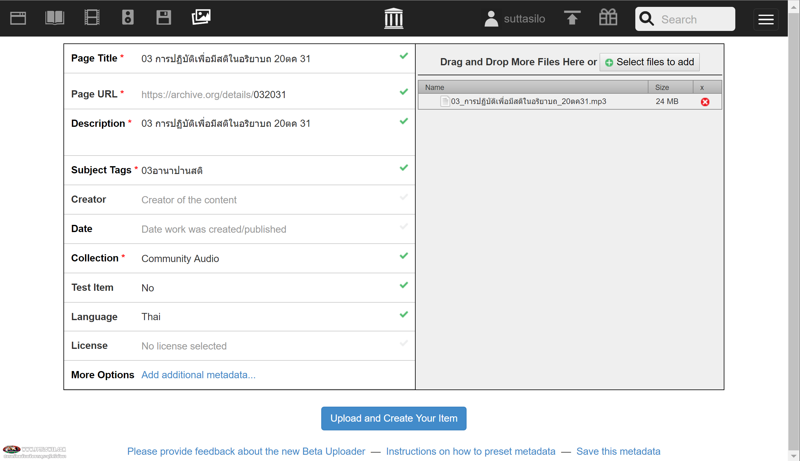Screen dimensions: 800x461
Task: Click the file document icon in list
Action: click(x=445, y=101)
